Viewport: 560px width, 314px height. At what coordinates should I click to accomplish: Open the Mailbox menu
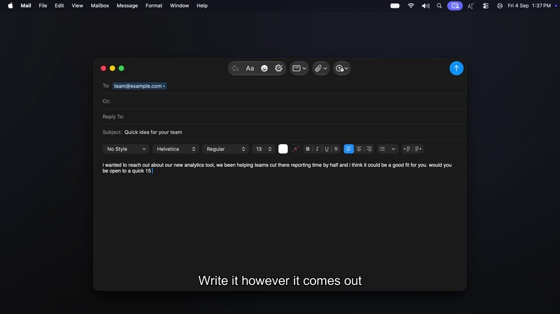point(99,6)
